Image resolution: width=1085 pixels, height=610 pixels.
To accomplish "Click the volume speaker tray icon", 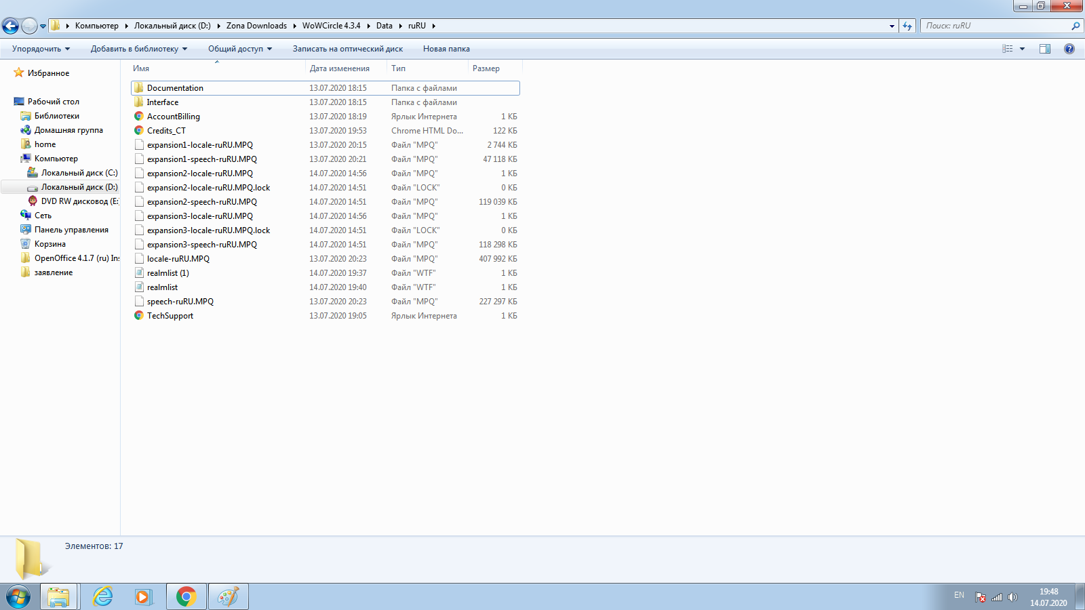I will click(x=1012, y=597).
